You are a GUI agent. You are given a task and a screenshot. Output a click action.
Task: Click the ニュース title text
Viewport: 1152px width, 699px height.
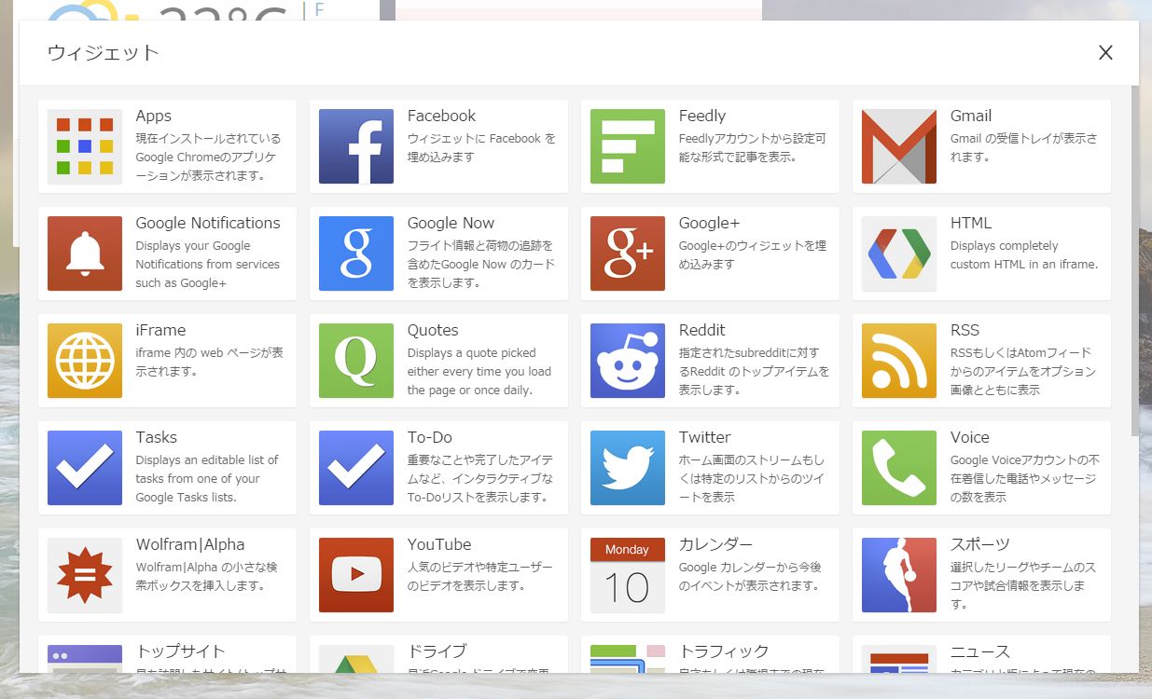[x=980, y=651]
